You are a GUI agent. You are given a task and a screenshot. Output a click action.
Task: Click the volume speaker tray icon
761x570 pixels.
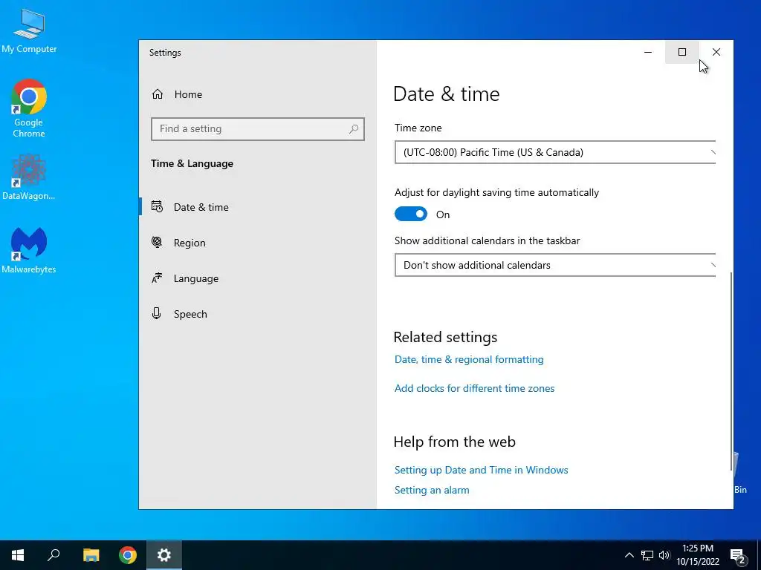(664, 555)
